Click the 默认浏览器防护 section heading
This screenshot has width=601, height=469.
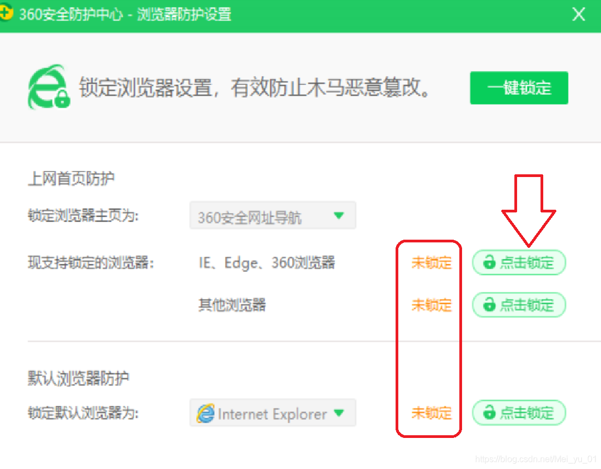click(78, 378)
